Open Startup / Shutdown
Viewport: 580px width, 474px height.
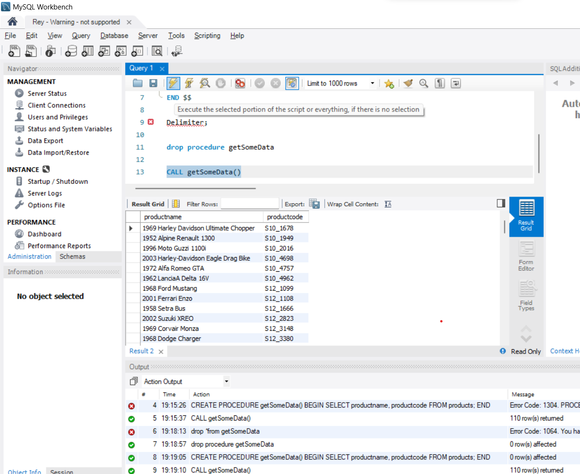tap(57, 181)
